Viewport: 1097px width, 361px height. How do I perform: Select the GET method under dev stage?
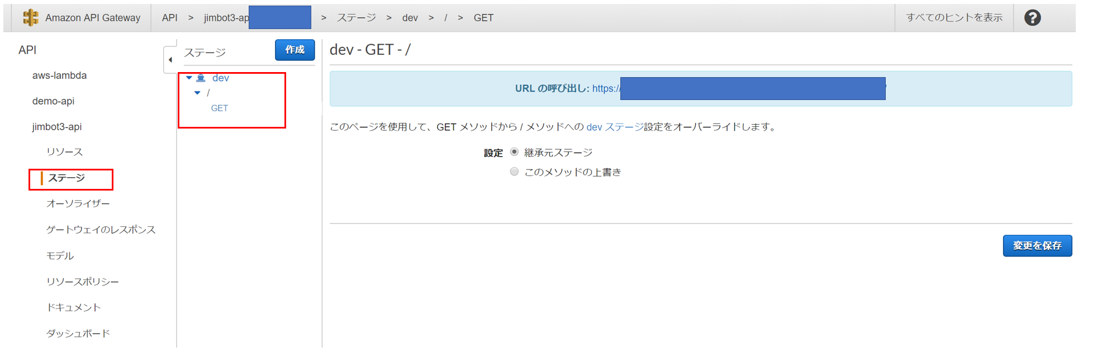point(219,108)
